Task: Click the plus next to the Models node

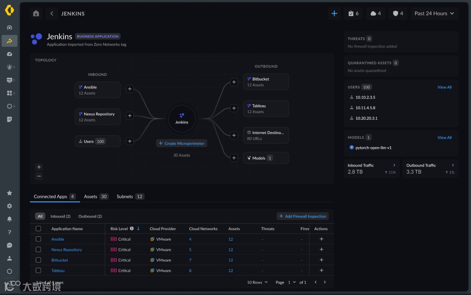Action: tap(234, 158)
